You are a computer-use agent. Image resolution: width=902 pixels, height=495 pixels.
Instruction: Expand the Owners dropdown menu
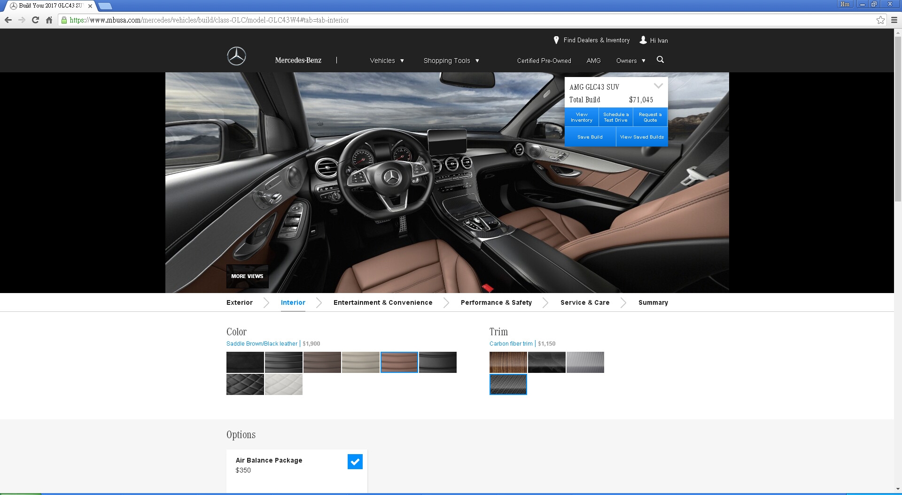[630, 61]
